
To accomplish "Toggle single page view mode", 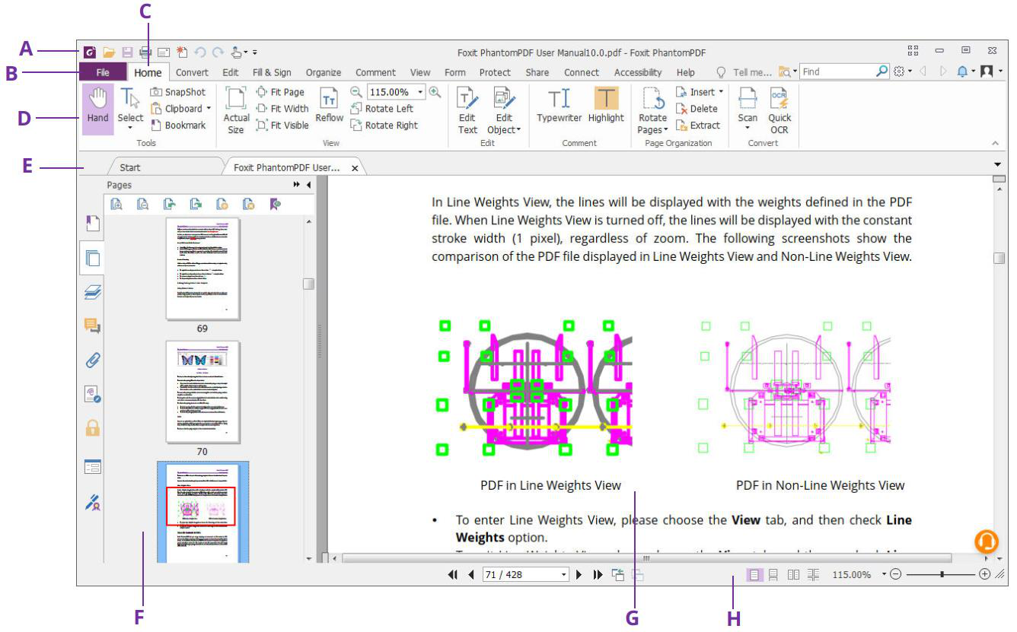I will coord(754,575).
